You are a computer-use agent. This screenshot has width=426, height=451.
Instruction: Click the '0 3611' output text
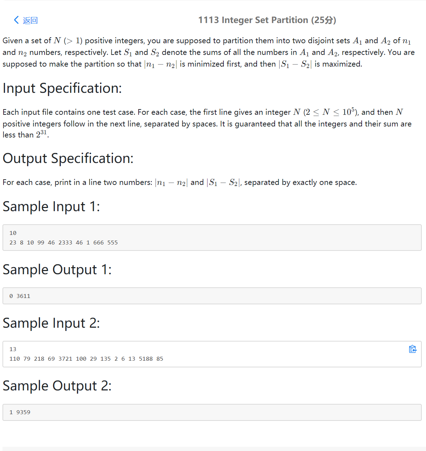(x=20, y=296)
